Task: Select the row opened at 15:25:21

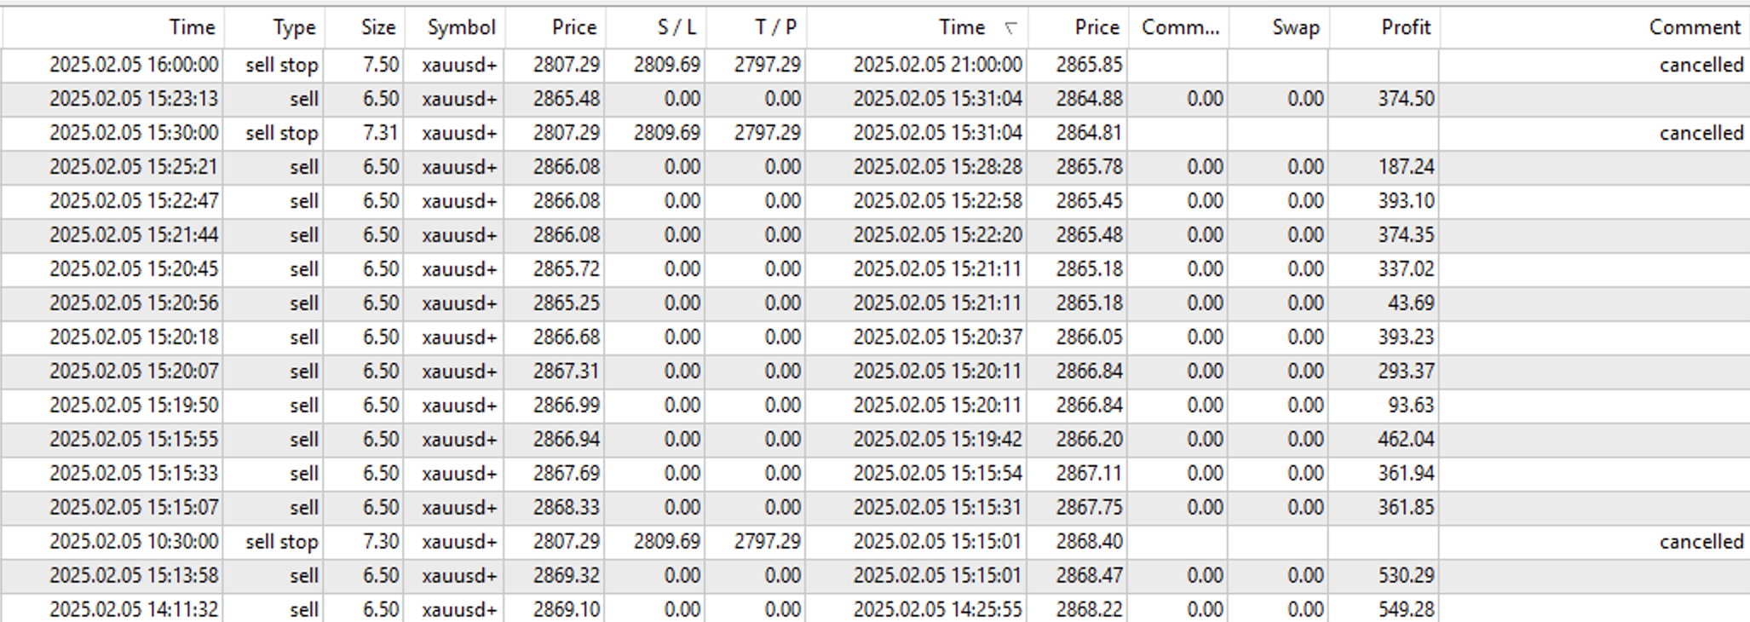Action: click(x=134, y=167)
